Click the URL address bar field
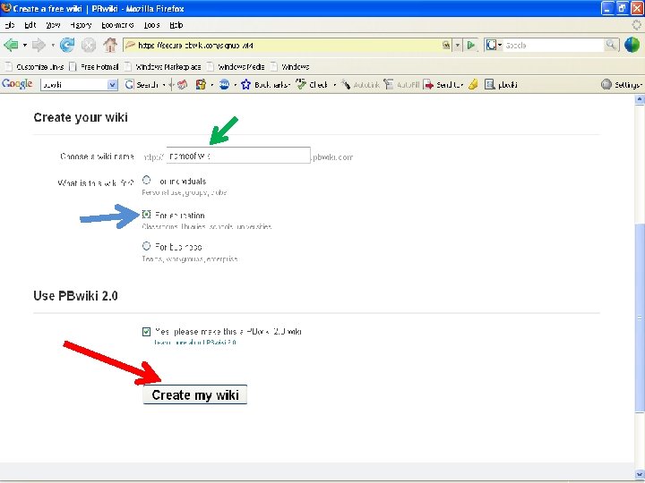Screen dimensions: 645x483 [282, 45]
